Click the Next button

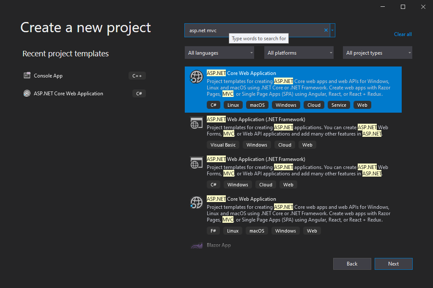tap(394, 264)
